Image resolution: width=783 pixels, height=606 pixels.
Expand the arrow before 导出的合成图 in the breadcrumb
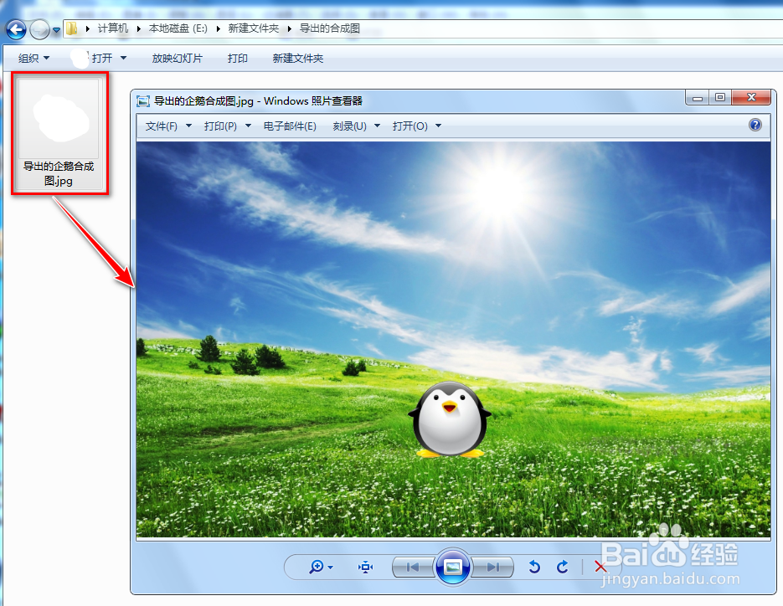pos(289,29)
